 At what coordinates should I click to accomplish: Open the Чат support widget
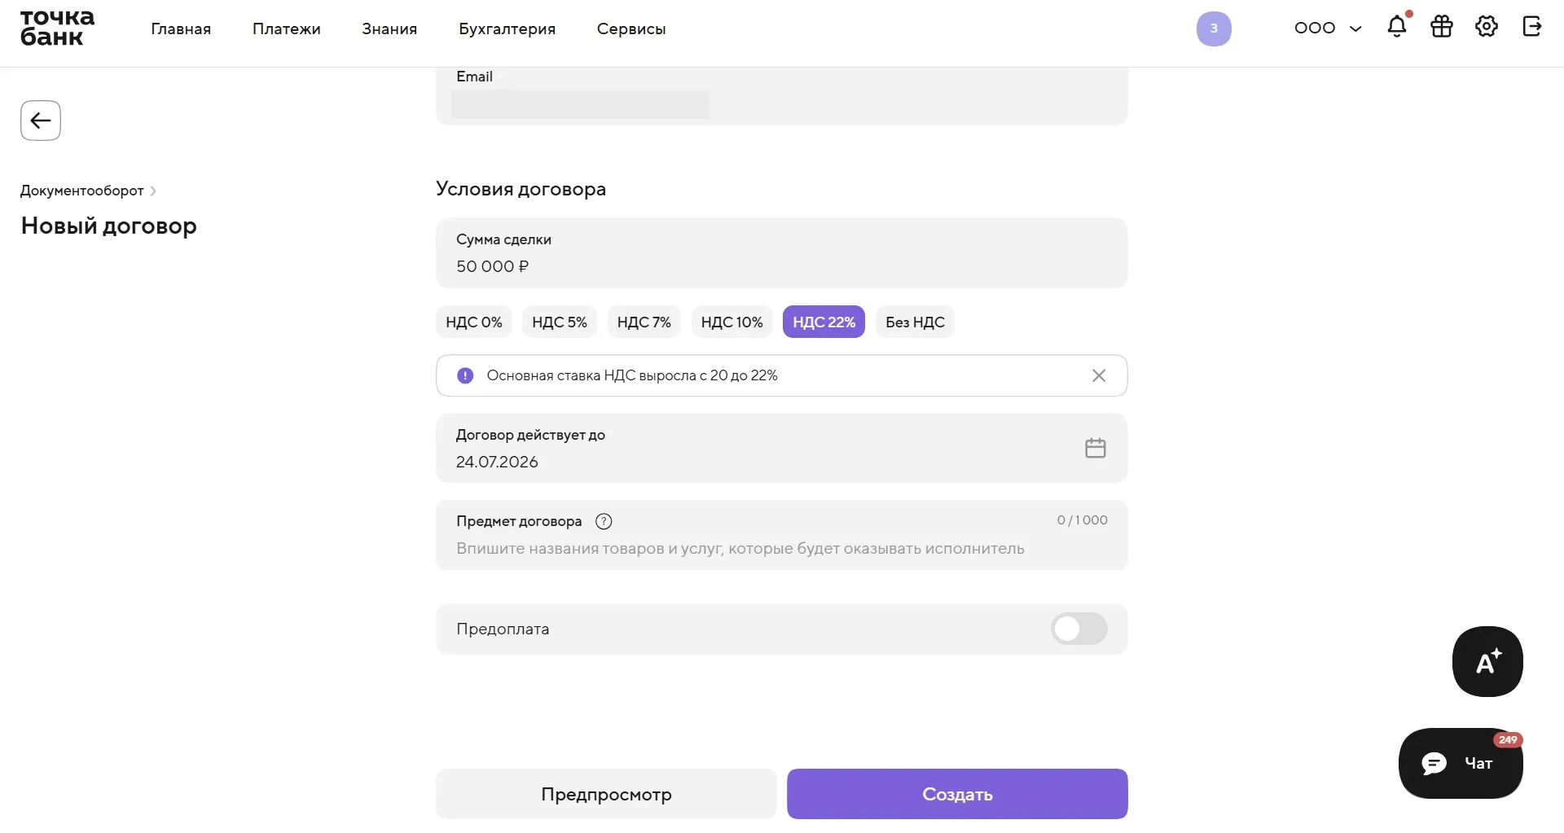1461,763
